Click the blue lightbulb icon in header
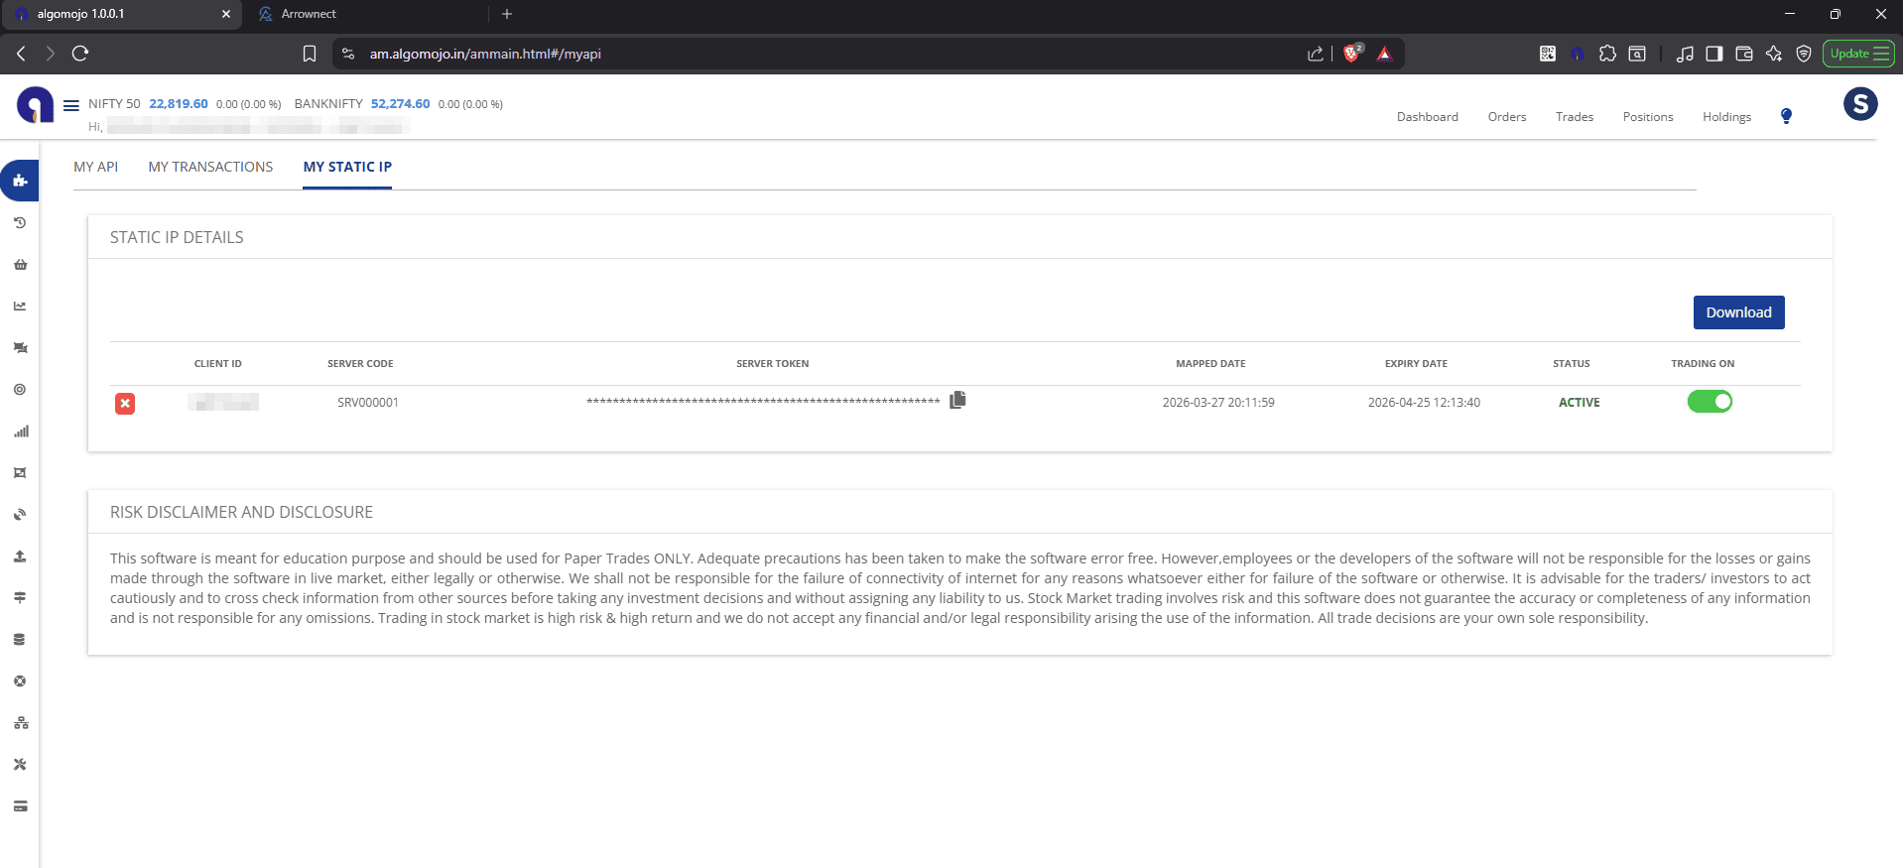This screenshot has height=868, width=1903. tap(1786, 116)
